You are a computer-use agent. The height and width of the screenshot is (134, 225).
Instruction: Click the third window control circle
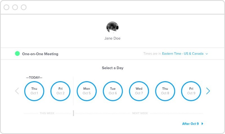(24, 7)
